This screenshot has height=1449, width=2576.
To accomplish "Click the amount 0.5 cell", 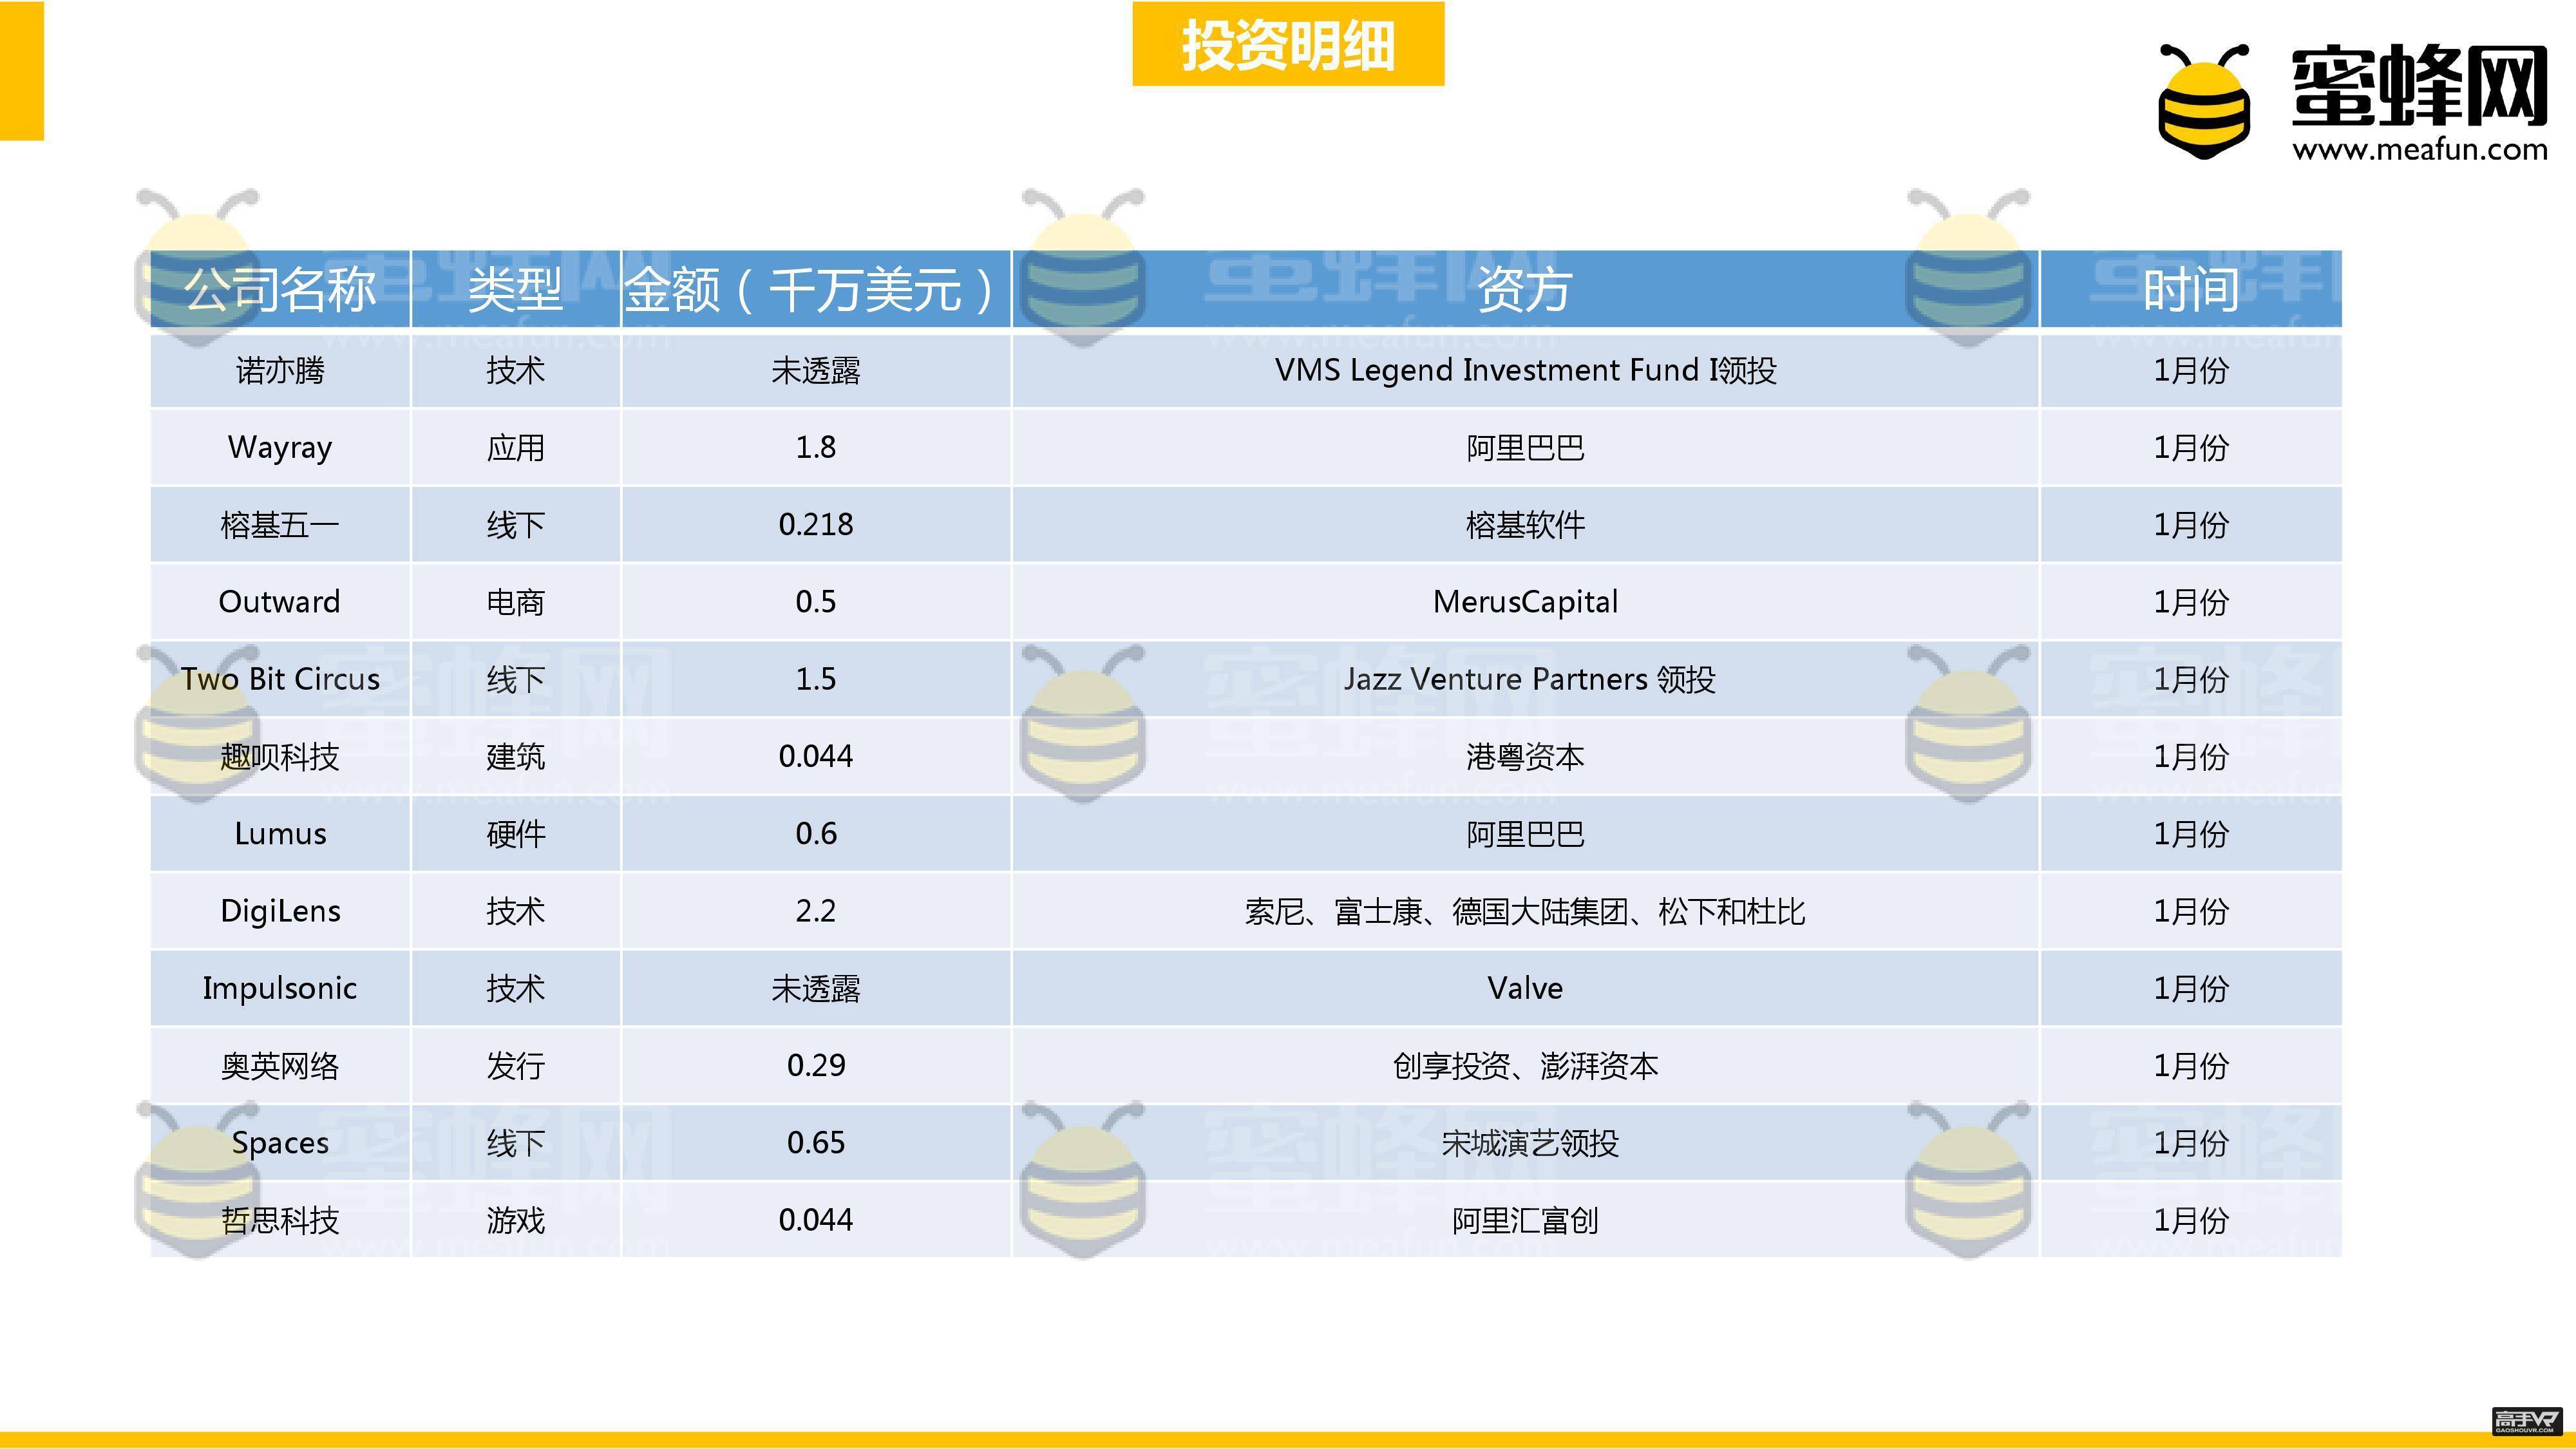I will tap(815, 602).
